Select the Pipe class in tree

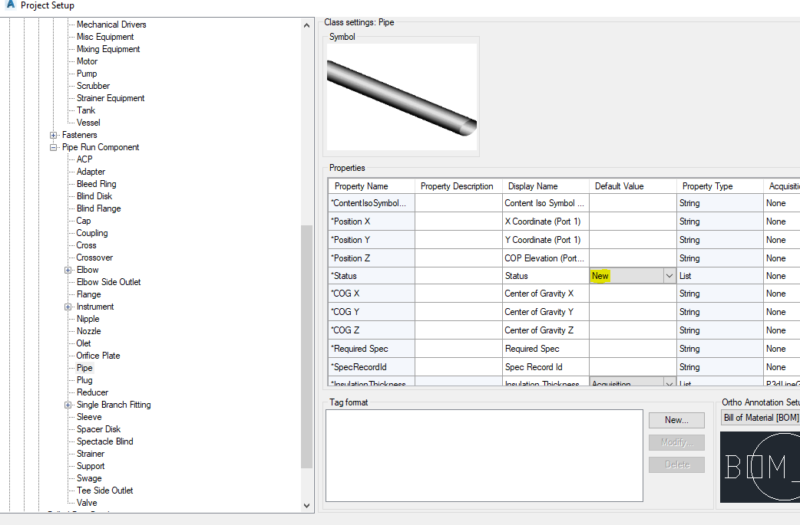[84, 368]
